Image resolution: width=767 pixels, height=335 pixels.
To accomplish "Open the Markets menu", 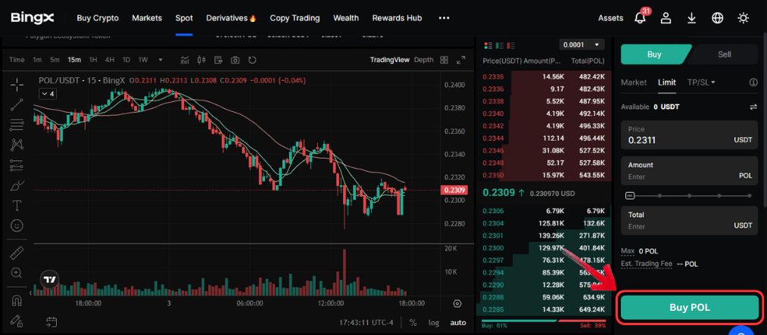I will (147, 18).
